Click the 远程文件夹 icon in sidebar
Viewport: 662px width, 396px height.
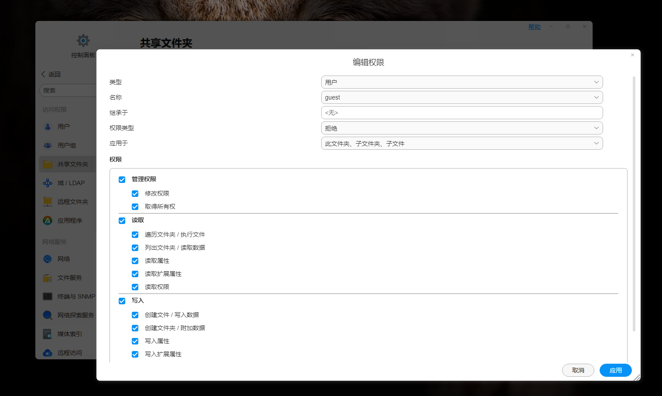tap(48, 202)
